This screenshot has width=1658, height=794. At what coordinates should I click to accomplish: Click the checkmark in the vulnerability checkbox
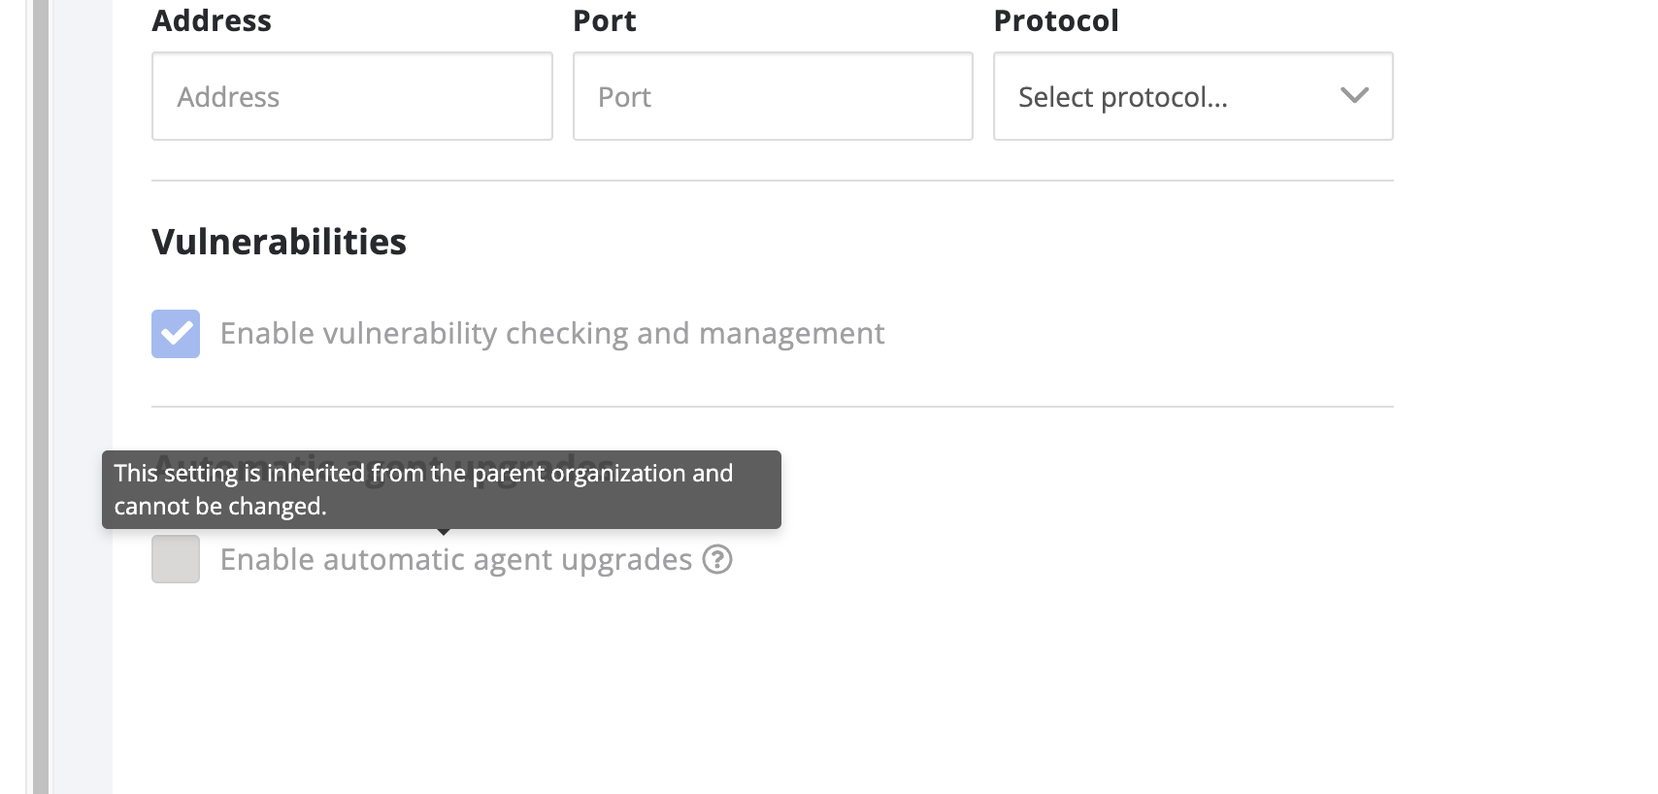tap(176, 334)
